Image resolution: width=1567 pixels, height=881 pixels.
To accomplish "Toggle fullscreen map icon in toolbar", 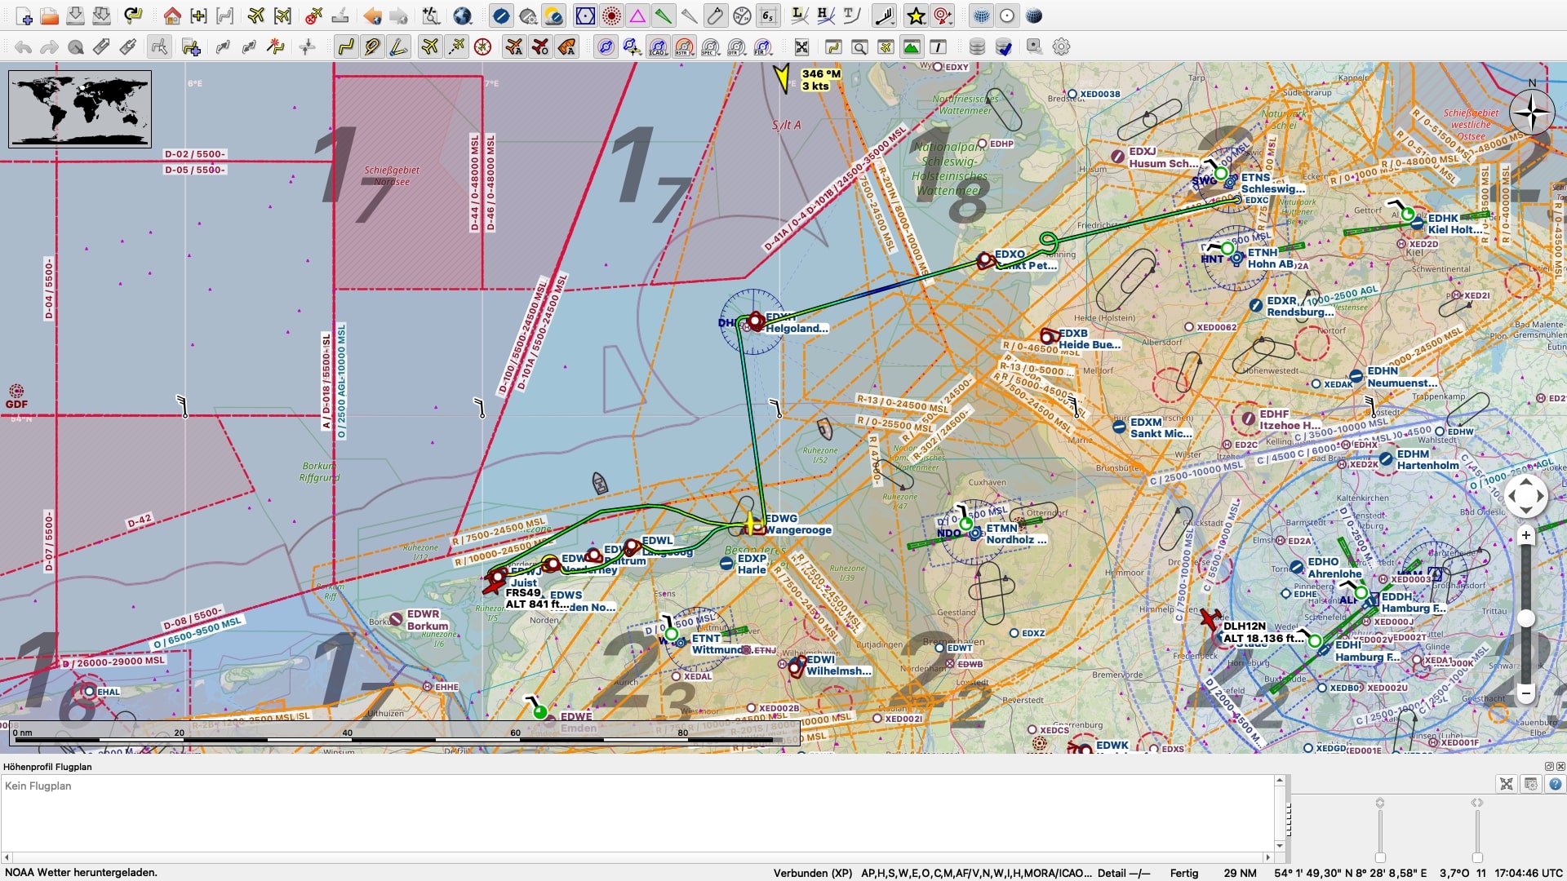I will [801, 46].
